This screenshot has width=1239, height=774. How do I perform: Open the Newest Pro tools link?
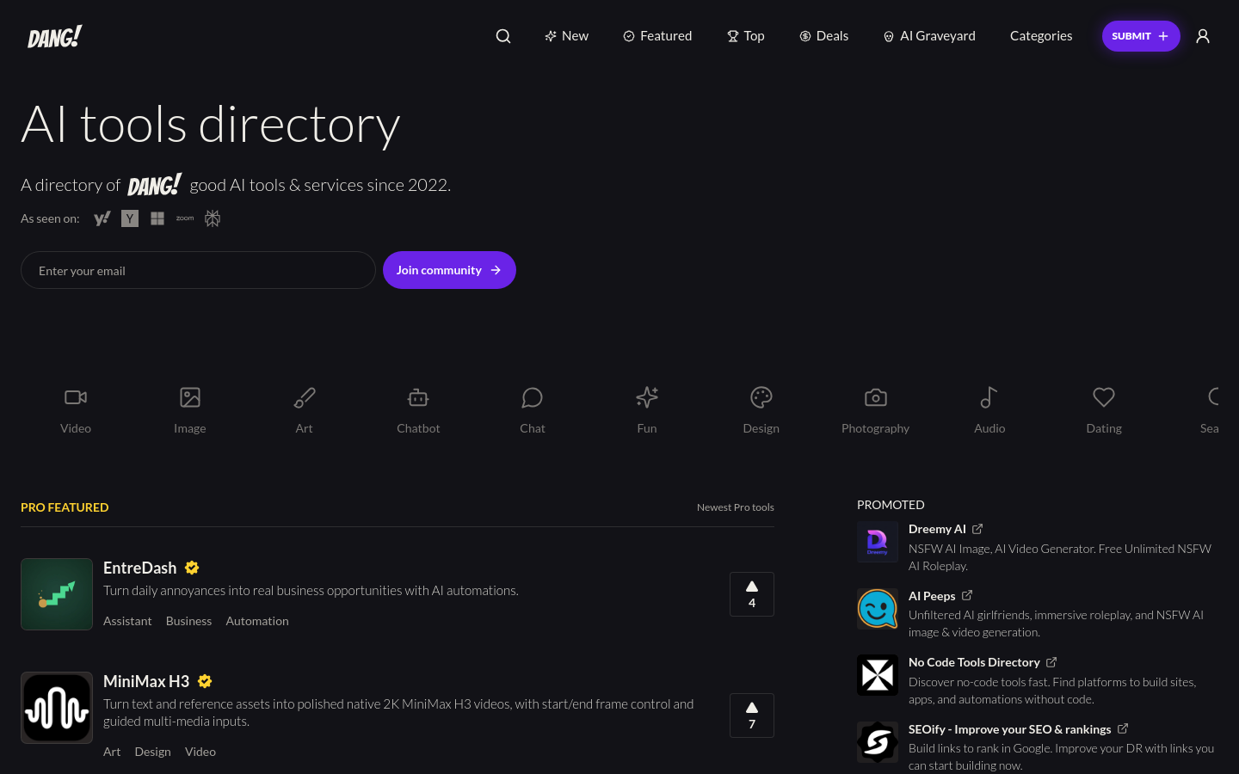tap(736, 507)
